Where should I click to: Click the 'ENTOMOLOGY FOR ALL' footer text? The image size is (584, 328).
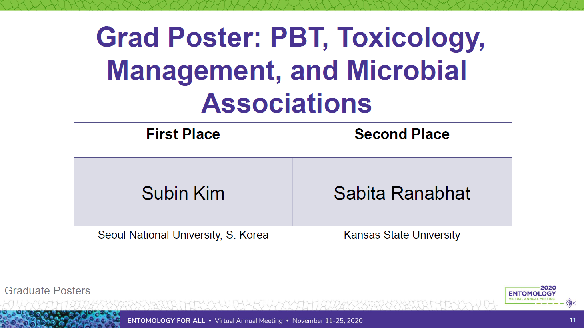(x=166, y=321)
